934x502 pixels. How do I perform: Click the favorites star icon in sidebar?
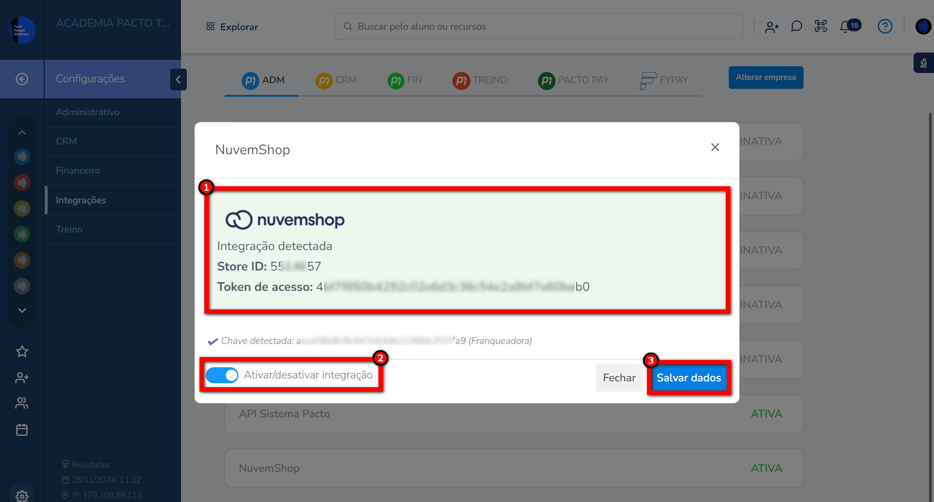pos(22,351)
